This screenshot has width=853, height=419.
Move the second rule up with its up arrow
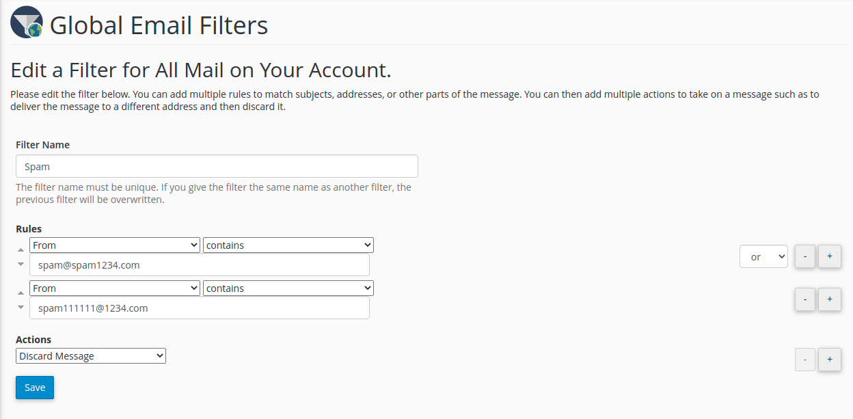(21, 293)
